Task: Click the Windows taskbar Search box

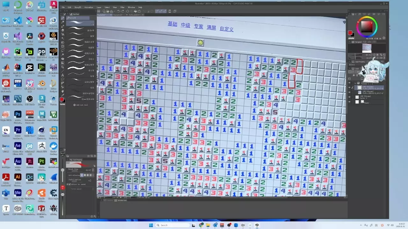Action: 172,225
